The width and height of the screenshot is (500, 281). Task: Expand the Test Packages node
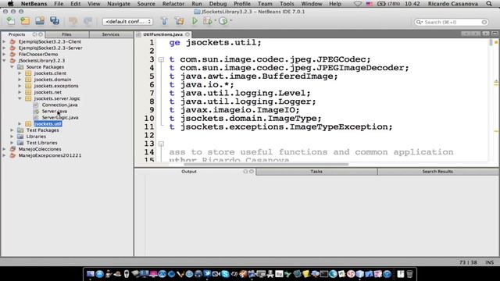(x=12, y=130)
